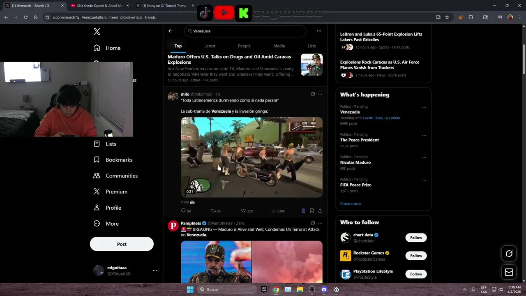Switch to the Media tab
Image resolution: width=526 pixels, height=296 pixels.
point(279,46)
